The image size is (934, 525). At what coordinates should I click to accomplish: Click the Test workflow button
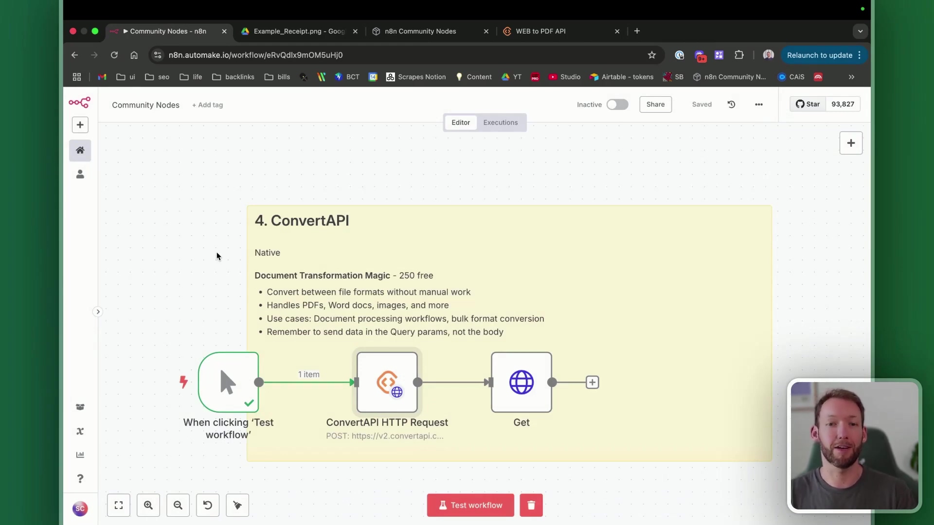(470, 505)
